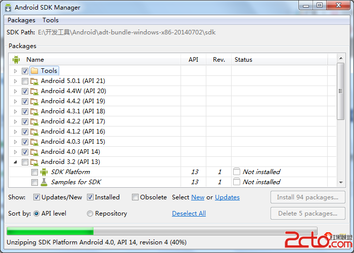Expand the Android 5.0.1 (API 21) node
This screenshot has height=253, width=354.
[x=15, y=81]
